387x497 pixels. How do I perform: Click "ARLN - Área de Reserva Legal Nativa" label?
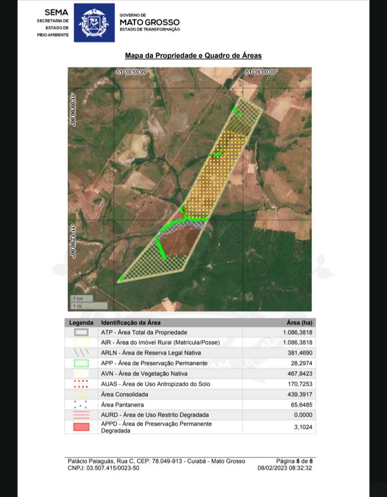151,353
